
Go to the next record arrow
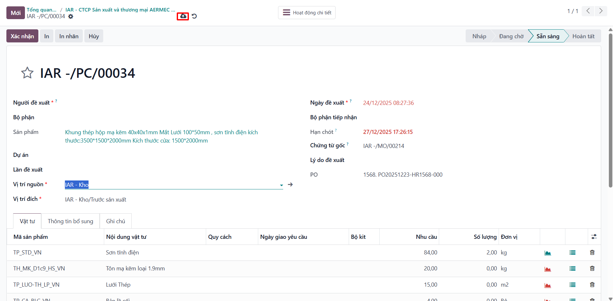click(x=601, y=11)
